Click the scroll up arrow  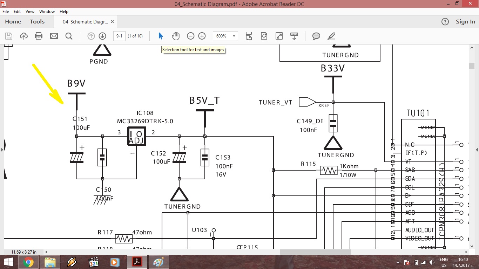[x=472, y=47]
